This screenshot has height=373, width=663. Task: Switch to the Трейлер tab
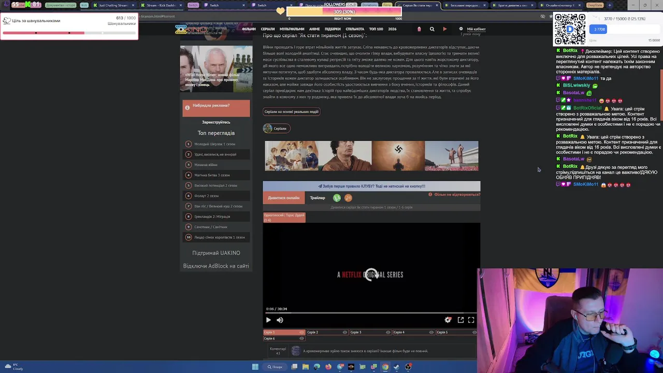[x=318, y=198]
